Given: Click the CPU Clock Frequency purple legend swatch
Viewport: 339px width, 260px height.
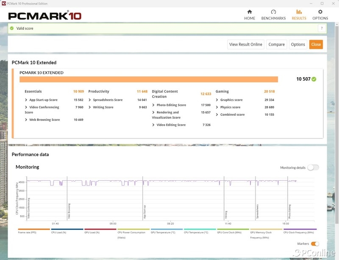Looking at the screenshot, I should click(300, 229).
